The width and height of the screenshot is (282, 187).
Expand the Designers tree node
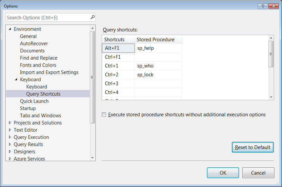[10, 152]
